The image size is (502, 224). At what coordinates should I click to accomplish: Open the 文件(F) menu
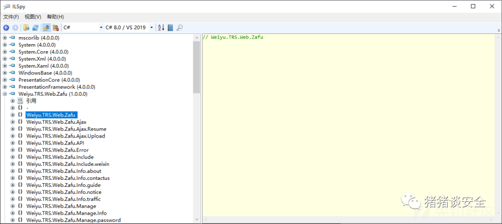[11, 17]
